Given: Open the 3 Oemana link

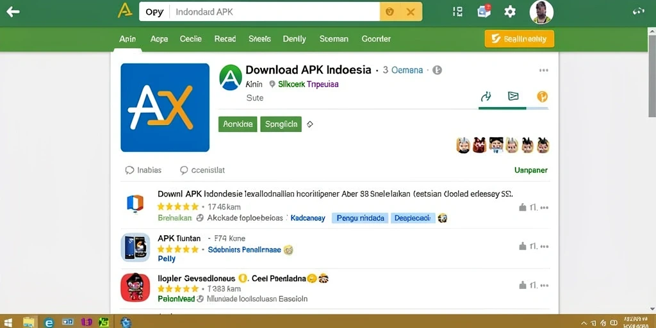Looking at the screenshot, I should [x=403, y=70].
